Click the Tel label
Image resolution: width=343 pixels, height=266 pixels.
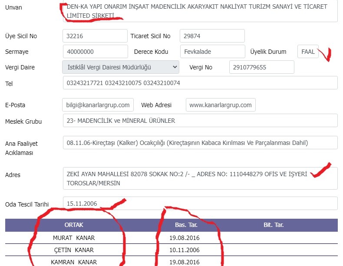coord(9,84)
